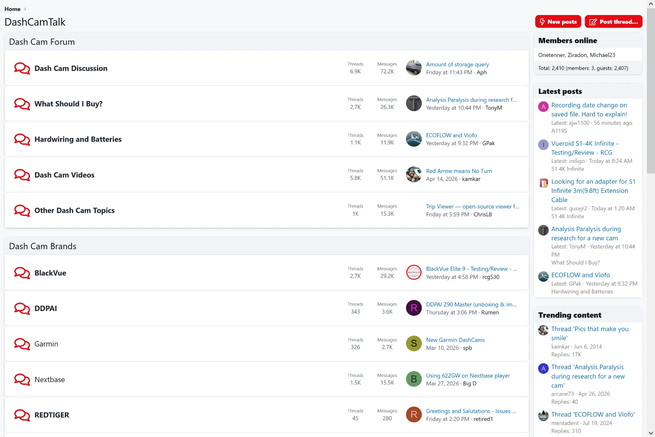Open the Dash Cam Discussion forum

pyautogui.click(x=71, y=68)
